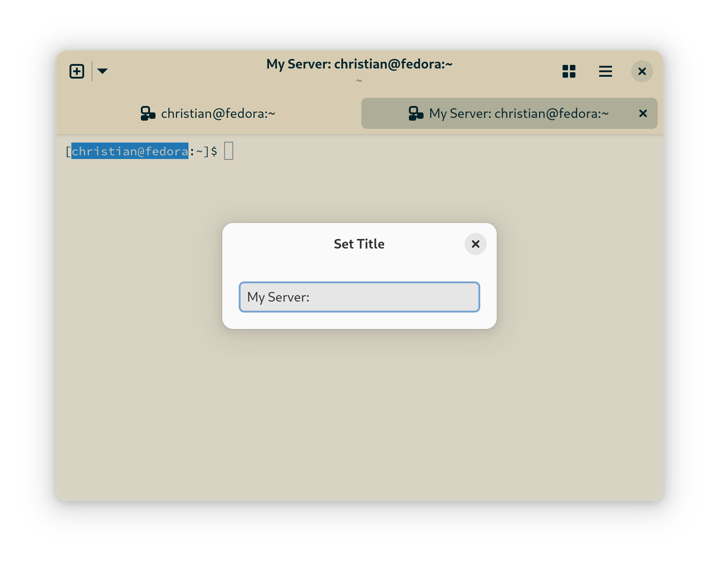Click the opening bracket of the shell prompt
Screen dimensions: 719x562
[68, 151]
